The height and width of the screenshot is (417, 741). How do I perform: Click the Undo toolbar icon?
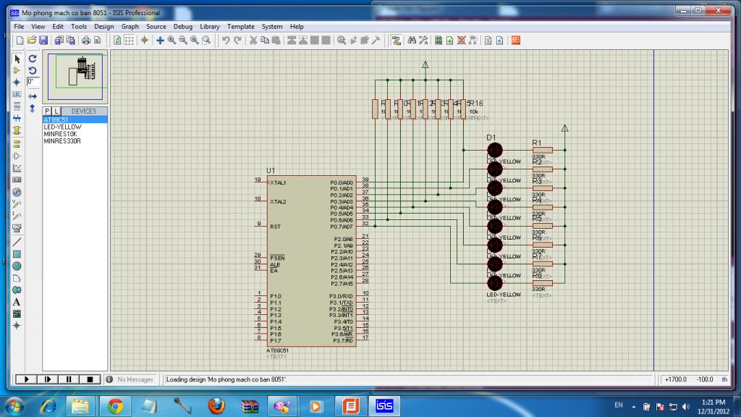click(x=226, y=41)
